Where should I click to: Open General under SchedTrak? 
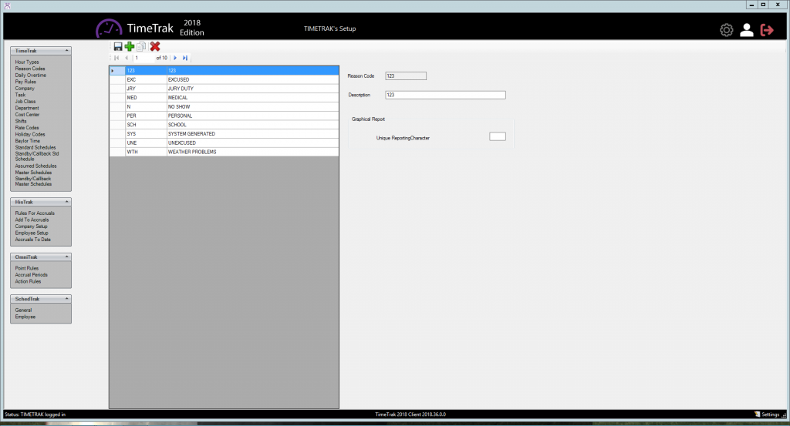click(x=23, y=310)
